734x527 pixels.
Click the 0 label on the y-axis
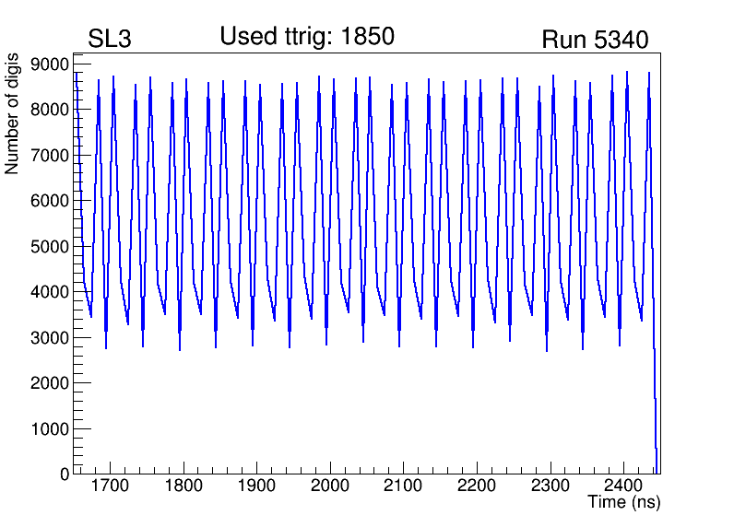coord(65,474)
